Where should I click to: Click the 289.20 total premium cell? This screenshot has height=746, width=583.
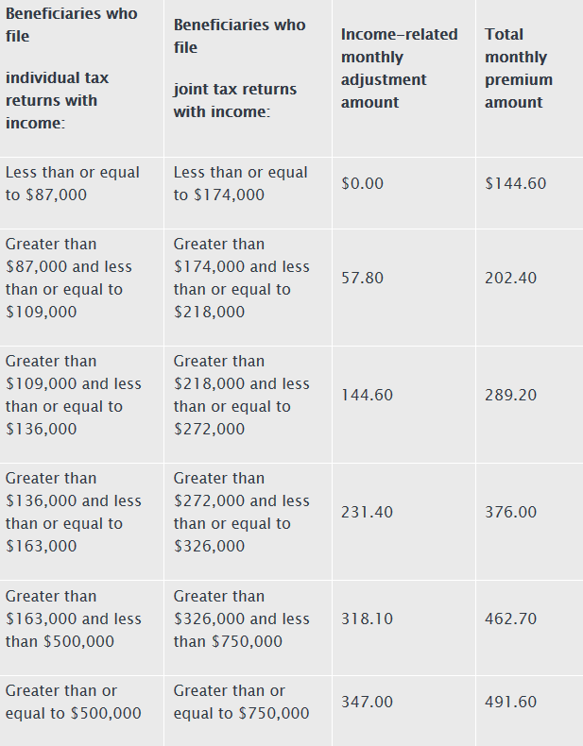coord(510,395)
